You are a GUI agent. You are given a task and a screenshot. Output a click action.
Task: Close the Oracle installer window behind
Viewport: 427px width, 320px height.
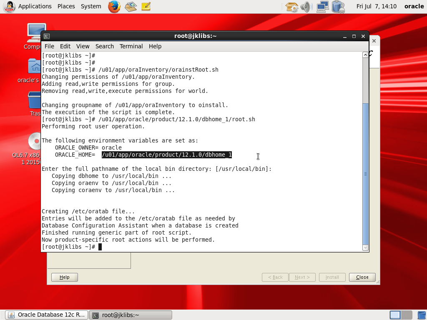click(374, 41)
